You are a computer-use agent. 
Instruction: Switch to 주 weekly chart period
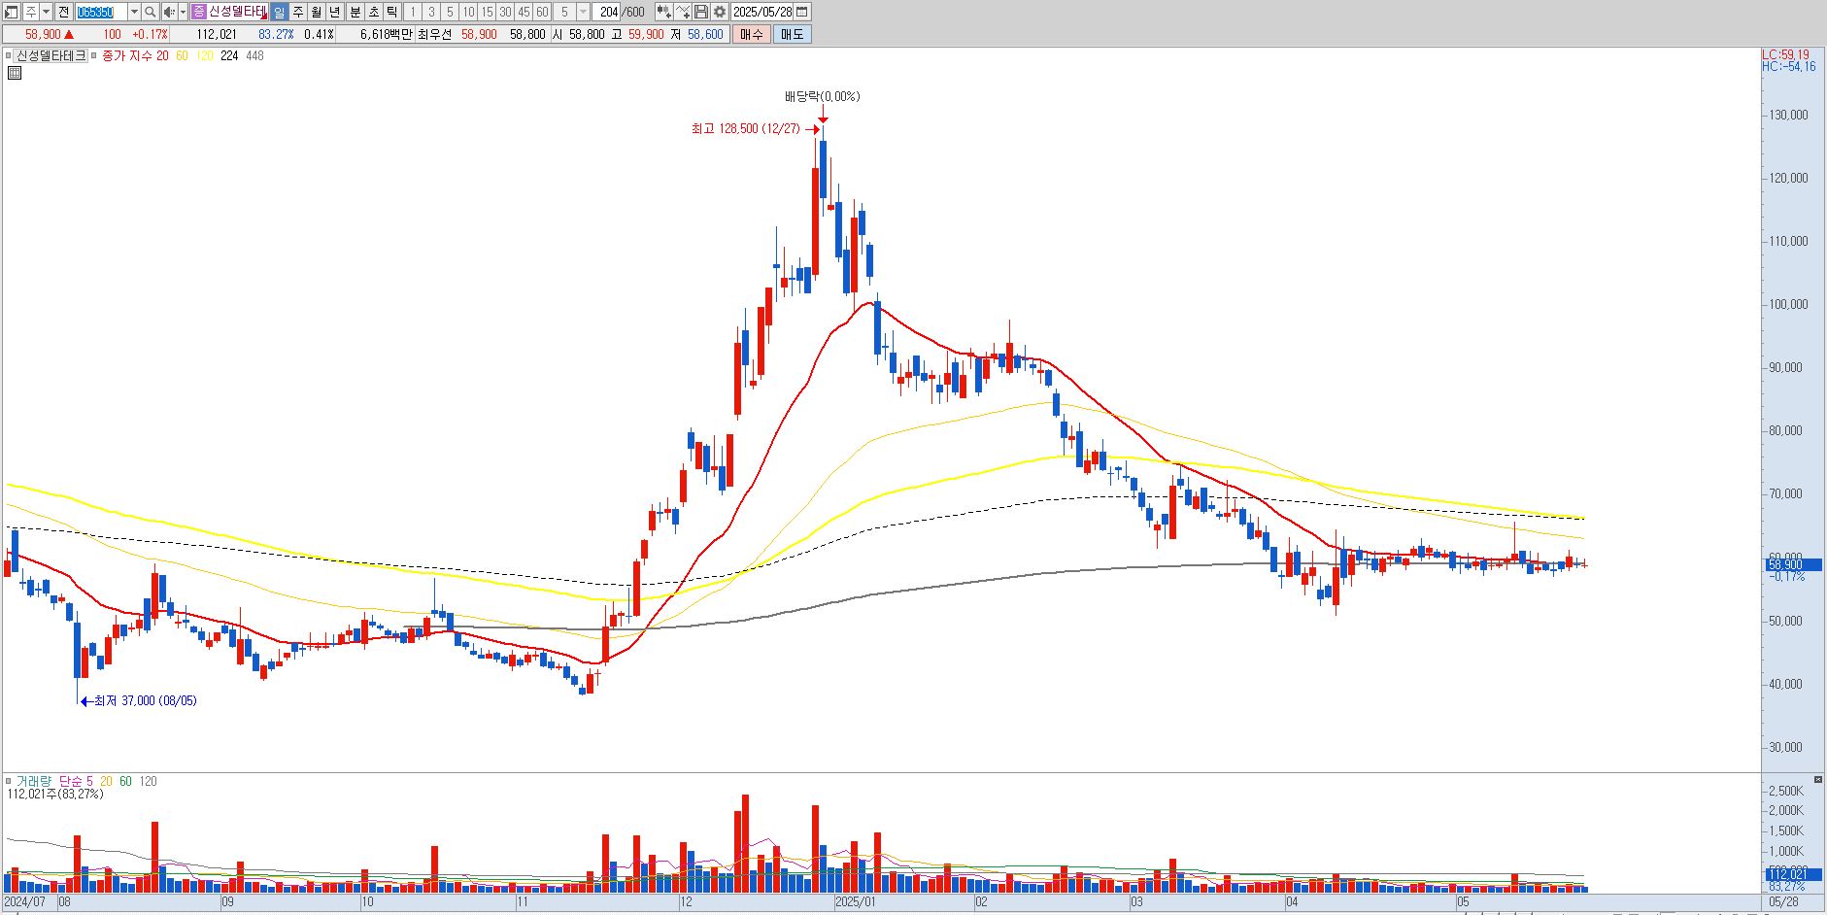[298, 12]
